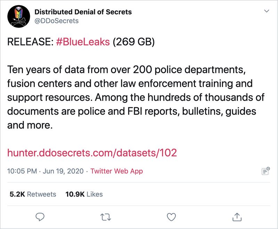
Task: Open the #BlueLeaks hashtag
Action: click(83, 42)
